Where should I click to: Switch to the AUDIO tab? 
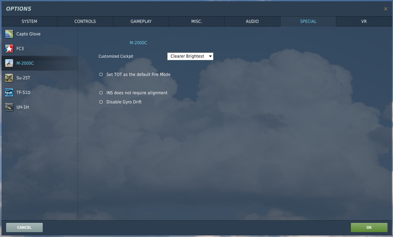point(252,21)
